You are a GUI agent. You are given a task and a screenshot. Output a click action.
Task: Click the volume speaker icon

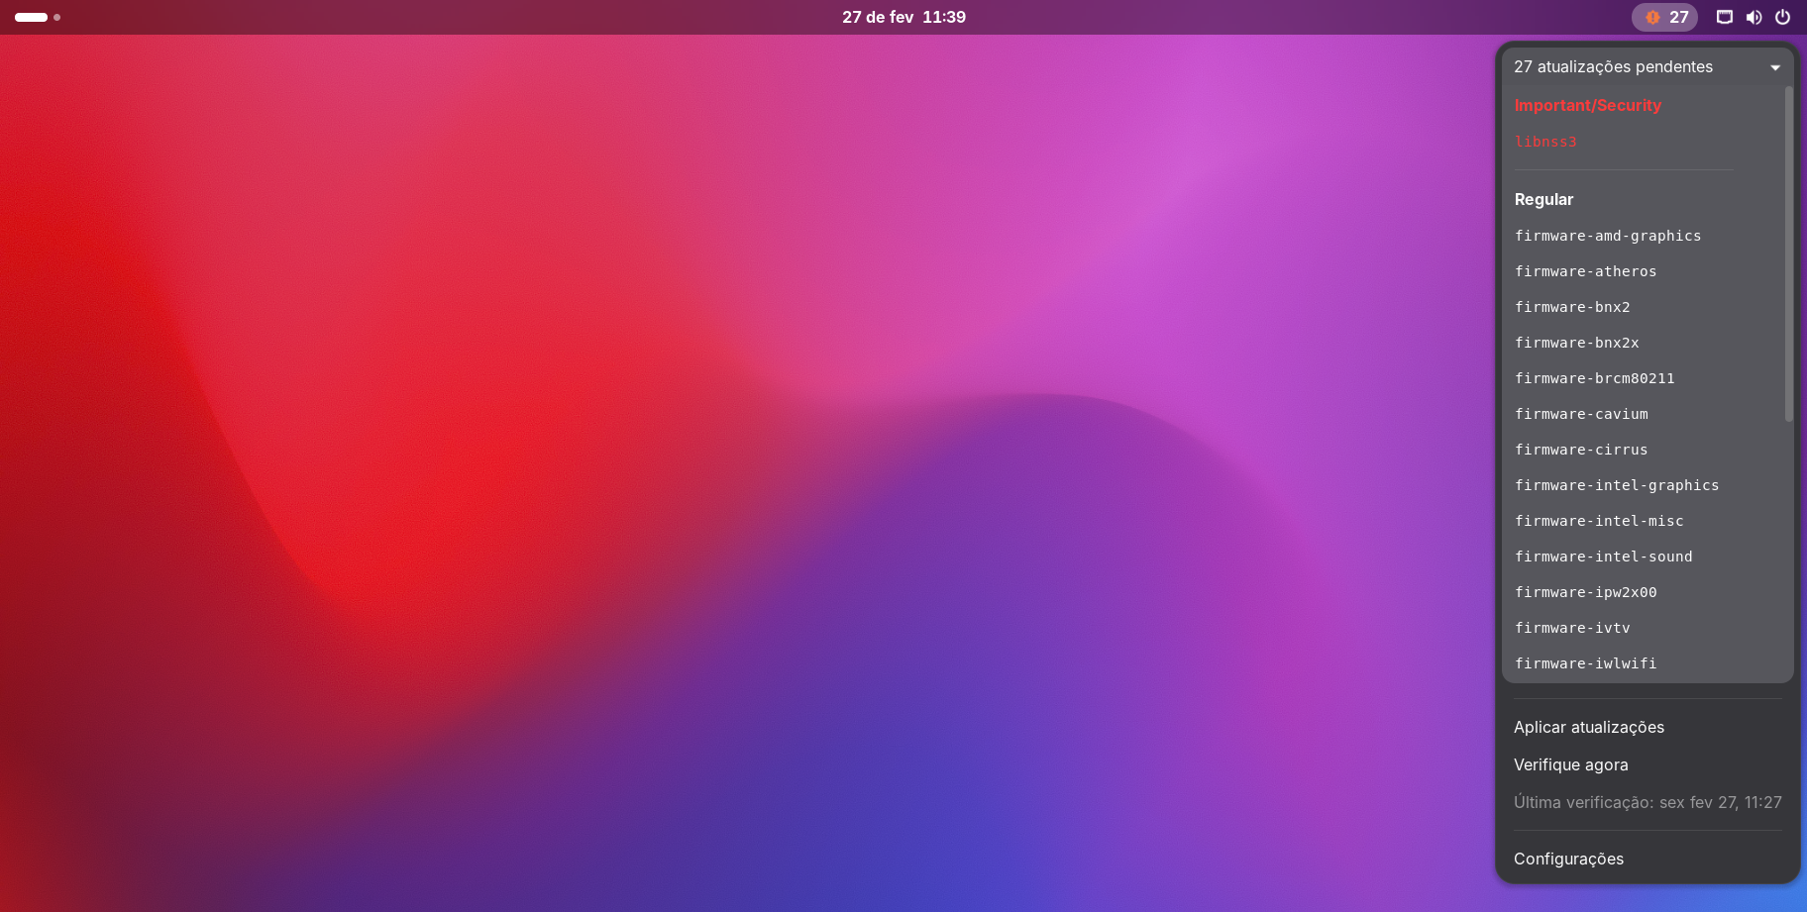(x=1754, y=17)
